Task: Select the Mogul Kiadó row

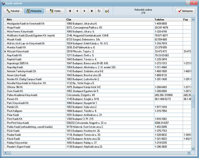Action: pyautogui.click(x=97, y=27)
